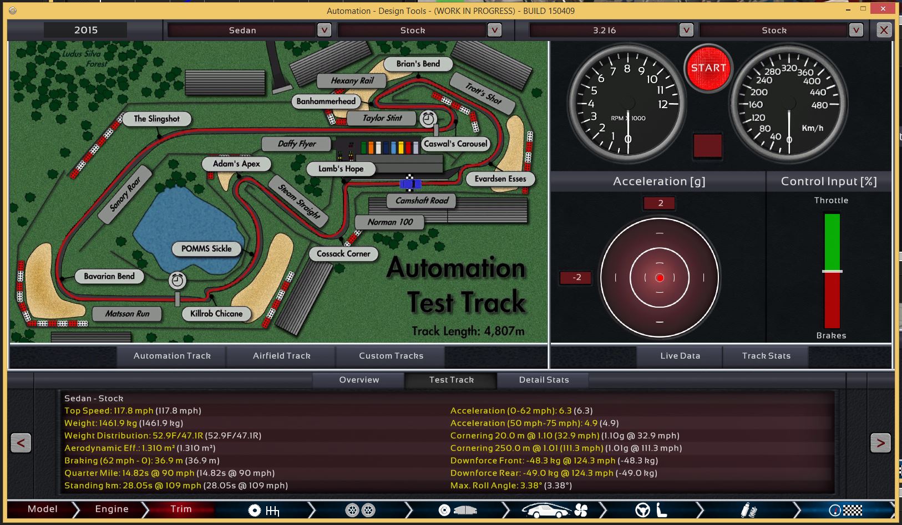Go to next page with right arrow
This screenshot has height=525, width=902.
(880, 442)
